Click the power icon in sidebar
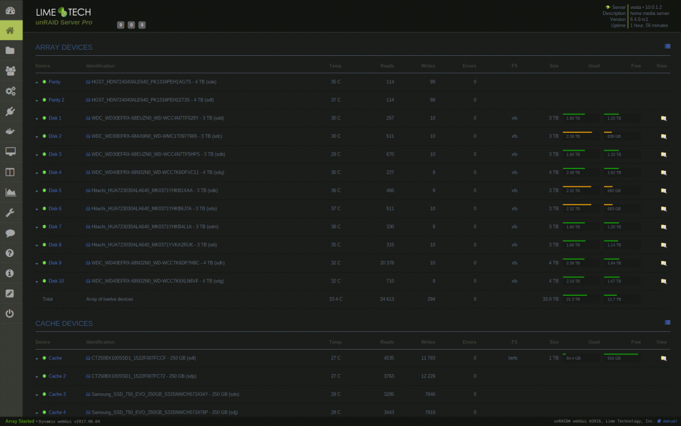Screen dimensions: 681x426 point(10,314)
